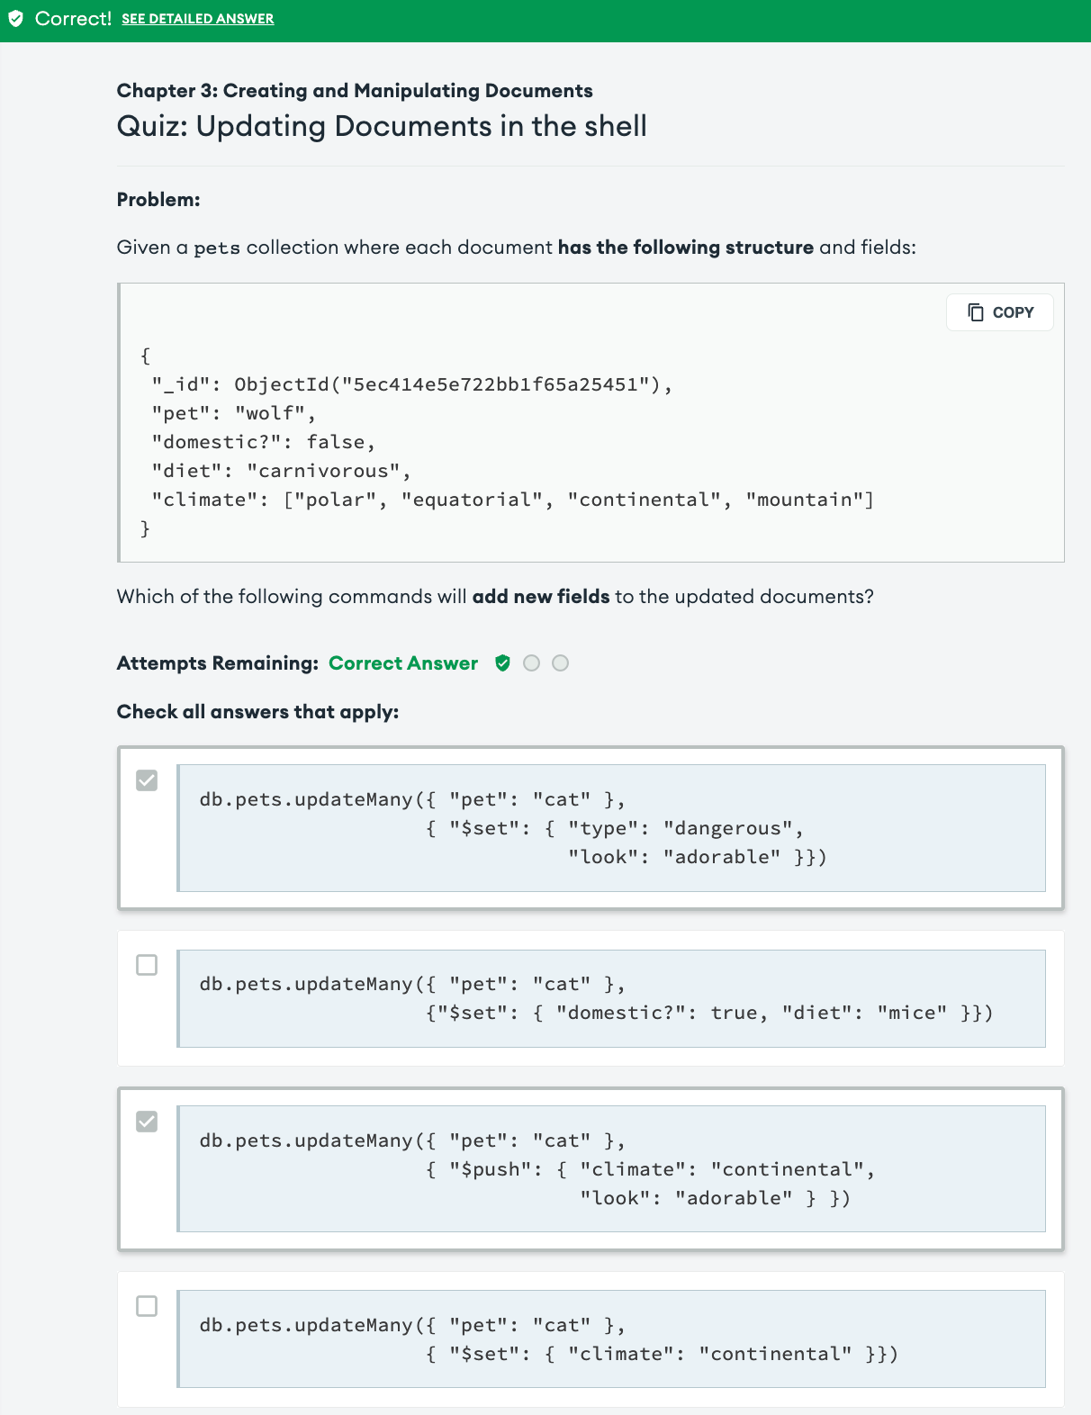1091x1415 pixels.
Task: Check the $set climate continental answer box
Action: click(x=147, y=1306)
